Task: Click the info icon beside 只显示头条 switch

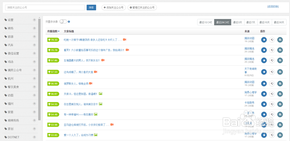Action: pyautogui.click(x=69, y=22)
